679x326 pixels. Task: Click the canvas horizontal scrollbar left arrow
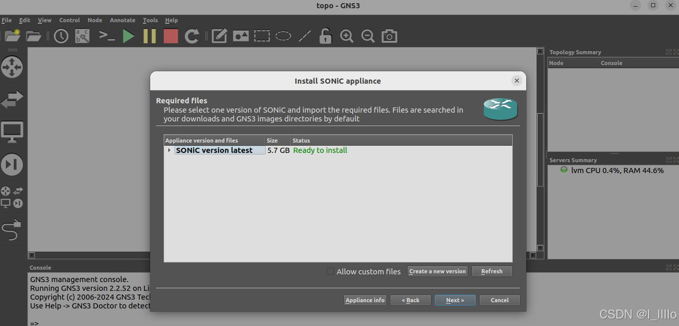(31, 255)
